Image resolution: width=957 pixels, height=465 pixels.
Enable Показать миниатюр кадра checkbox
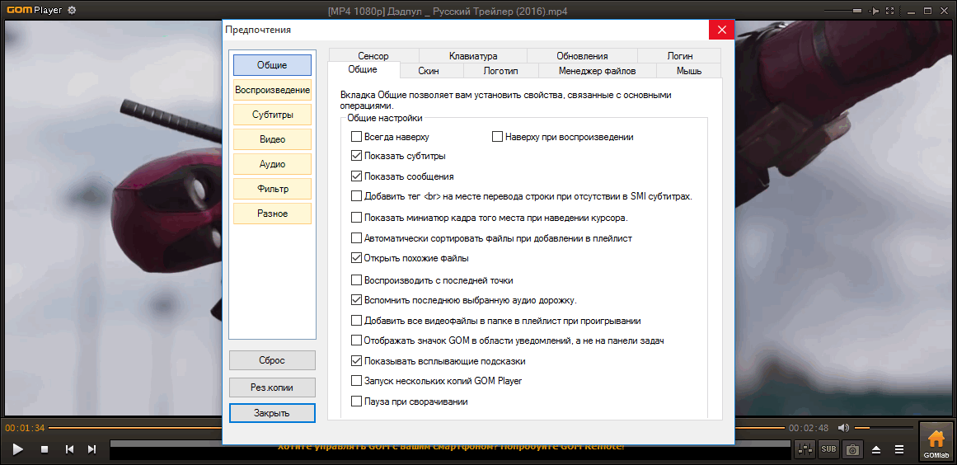pyautogui.click(x=356, y=217)
